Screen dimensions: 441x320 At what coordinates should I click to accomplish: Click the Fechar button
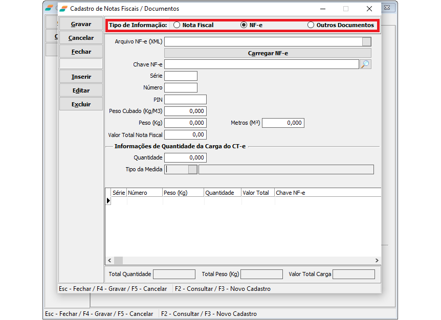point(81,52)
